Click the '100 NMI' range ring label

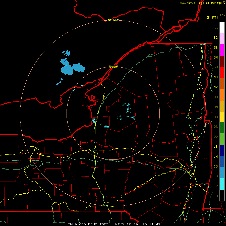(x=113, y=20)
